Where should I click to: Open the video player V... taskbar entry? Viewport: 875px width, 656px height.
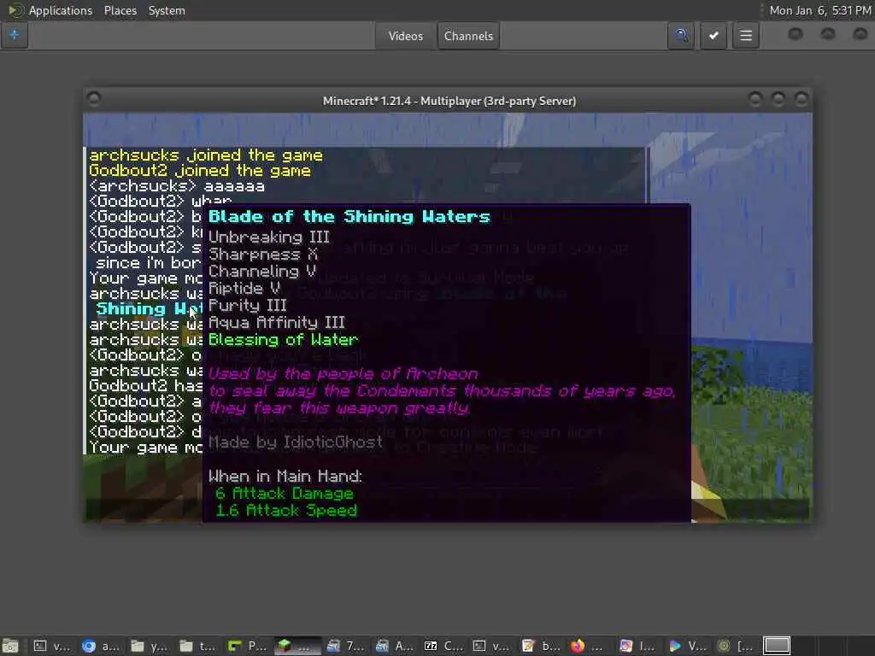(686, 646)
